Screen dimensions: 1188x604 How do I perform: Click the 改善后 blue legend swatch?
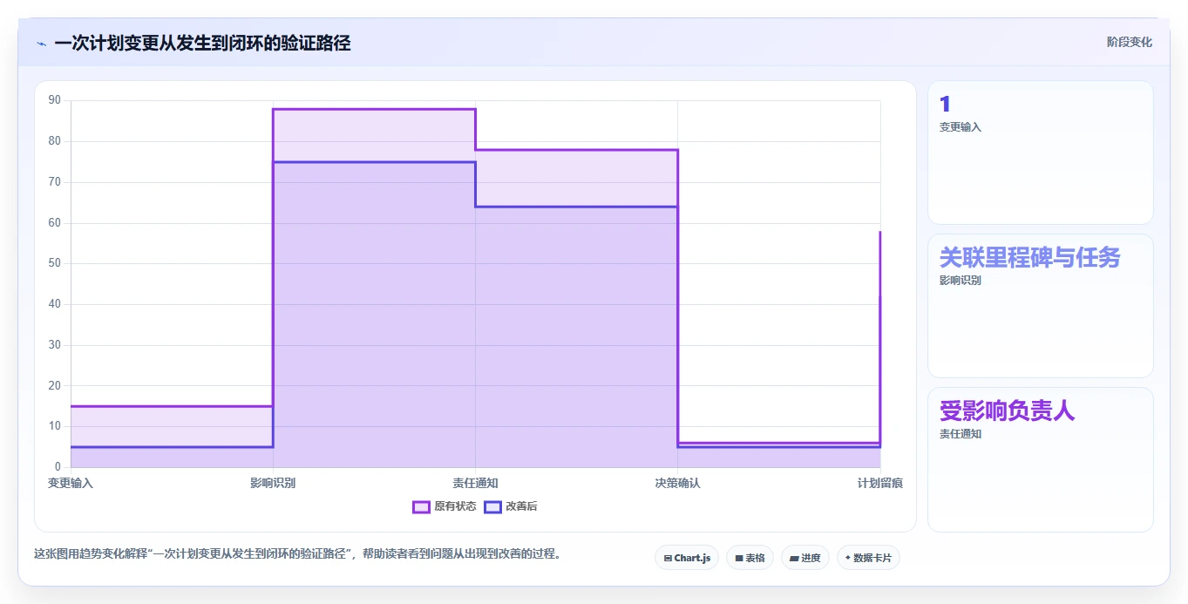(493, 506)
